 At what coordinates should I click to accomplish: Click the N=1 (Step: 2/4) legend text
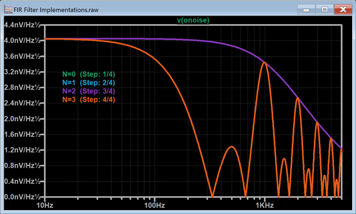point(89,83)
